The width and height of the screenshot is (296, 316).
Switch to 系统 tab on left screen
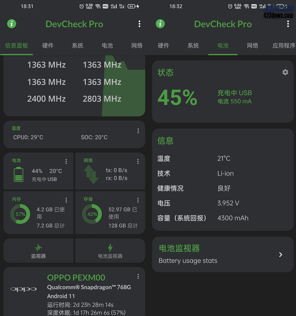(x=78, y=46)
